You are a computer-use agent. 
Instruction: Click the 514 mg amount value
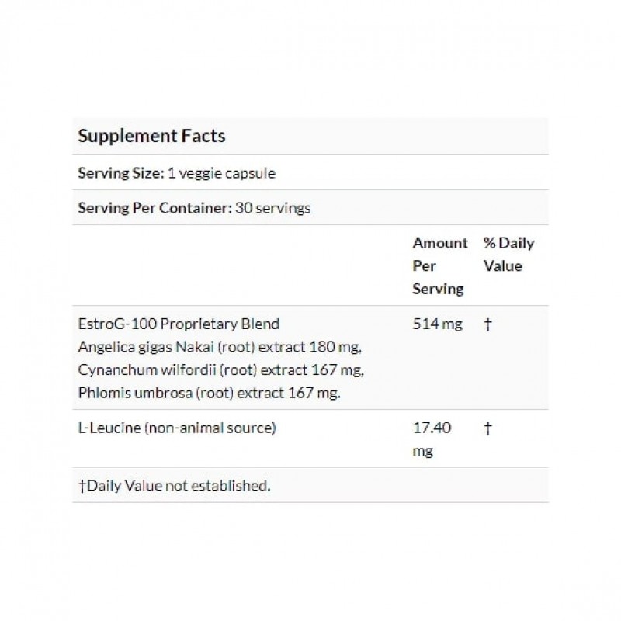[x=437, y=324]
